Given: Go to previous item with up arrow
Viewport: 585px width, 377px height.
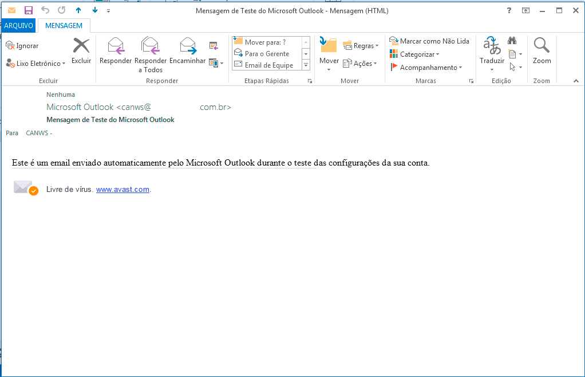Looking at the screenshot, I should (78, 10).
